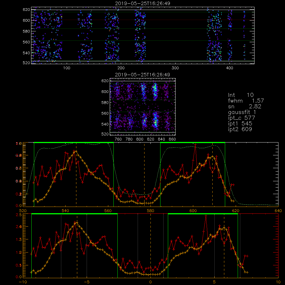Click the left green bar atop the bottom plot
Screen dimensions: 285x285
(74, 214)
